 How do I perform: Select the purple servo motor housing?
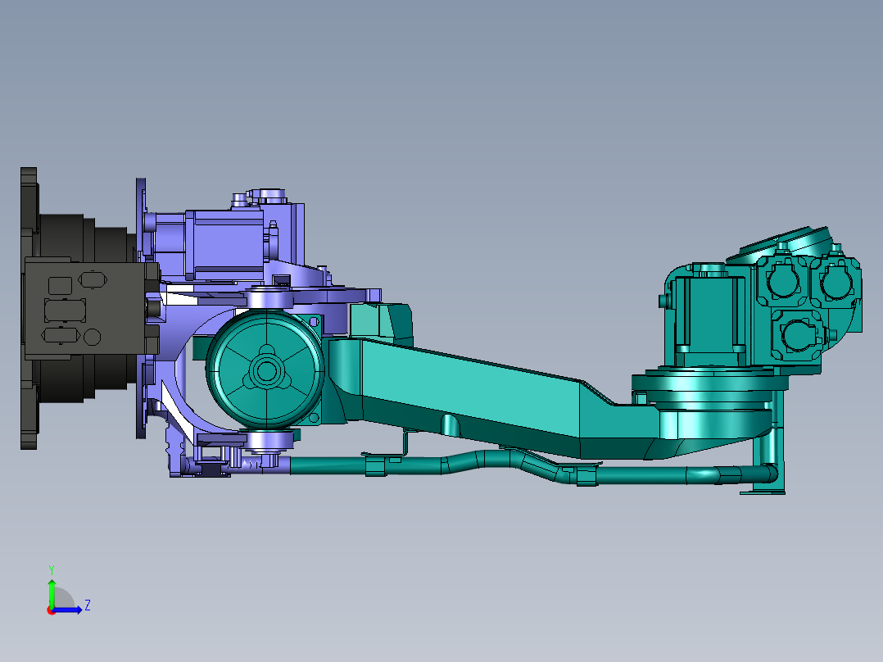point(224,244)
